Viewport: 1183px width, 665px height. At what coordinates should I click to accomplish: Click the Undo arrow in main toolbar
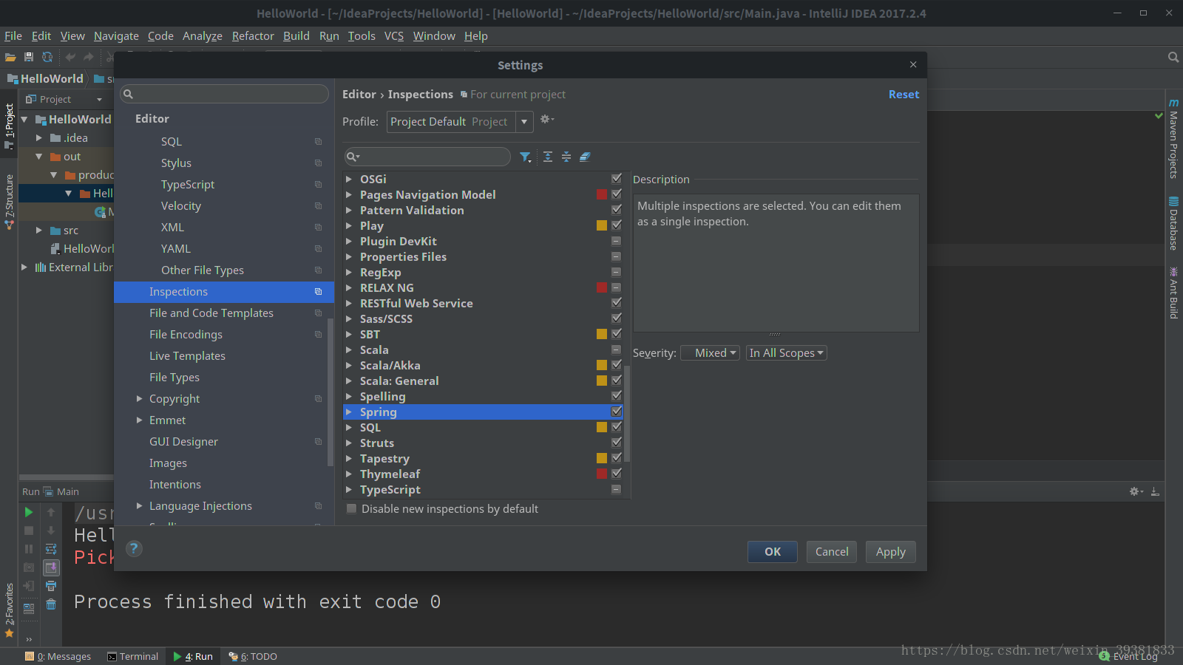(x=70, y=57)
